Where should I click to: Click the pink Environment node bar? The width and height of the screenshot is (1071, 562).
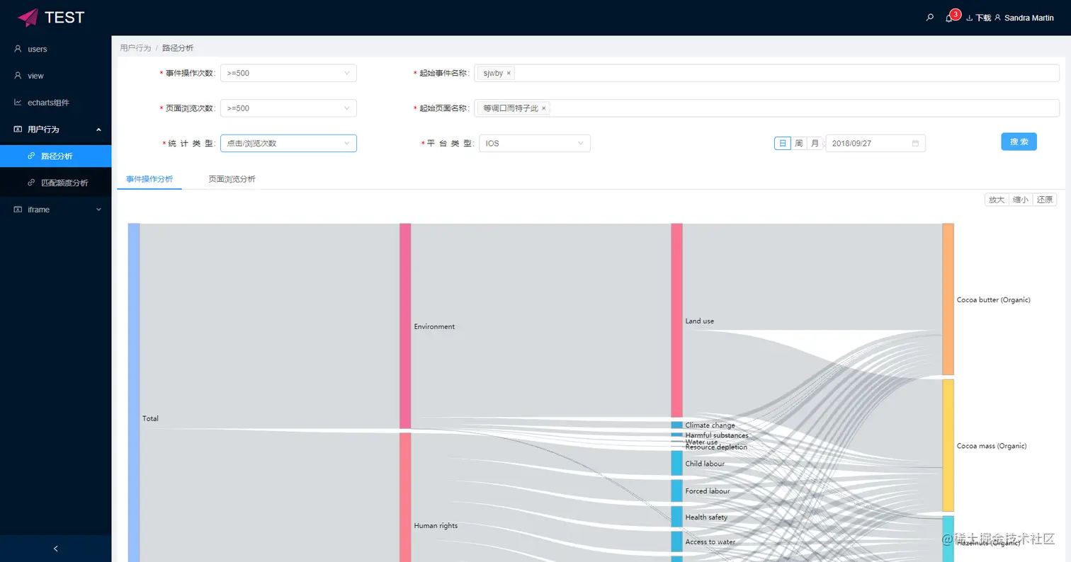coord(405,326)
